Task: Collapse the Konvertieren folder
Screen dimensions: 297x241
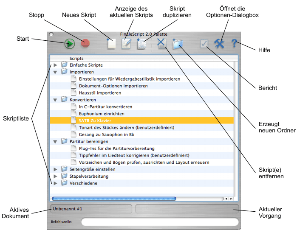Action: click(x=55, y=100)
